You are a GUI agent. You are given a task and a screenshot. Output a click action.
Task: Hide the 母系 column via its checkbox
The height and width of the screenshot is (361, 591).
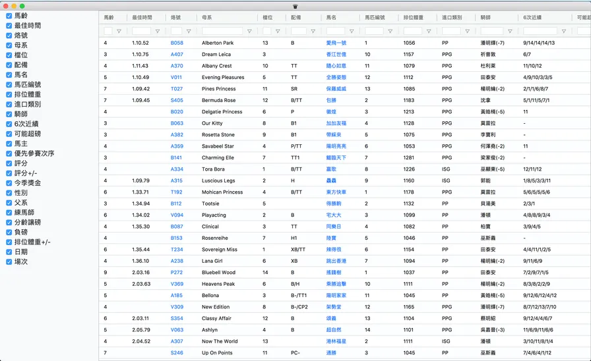point(9,45)
